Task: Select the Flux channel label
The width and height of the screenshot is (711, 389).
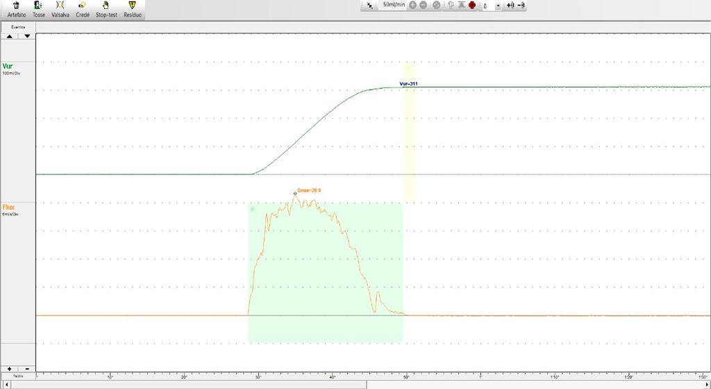Action: click(x=9, y=207)
